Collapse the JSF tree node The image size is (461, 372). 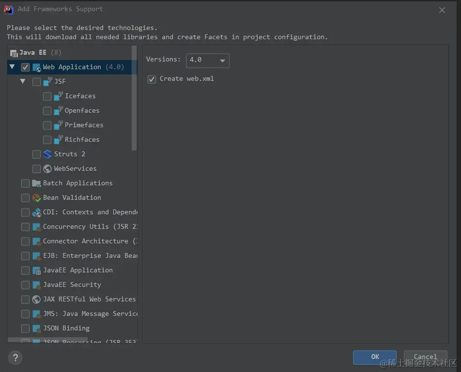[x=23, y=81]
